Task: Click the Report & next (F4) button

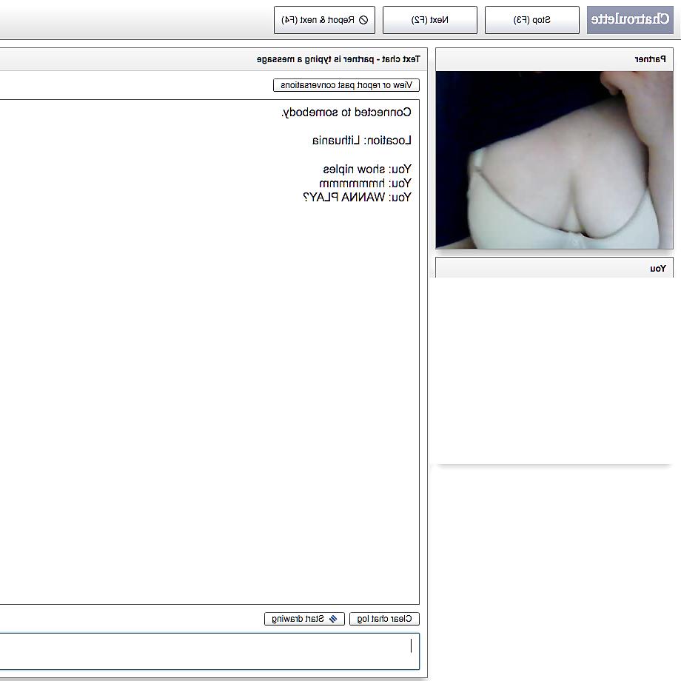Action: point(324,20)
